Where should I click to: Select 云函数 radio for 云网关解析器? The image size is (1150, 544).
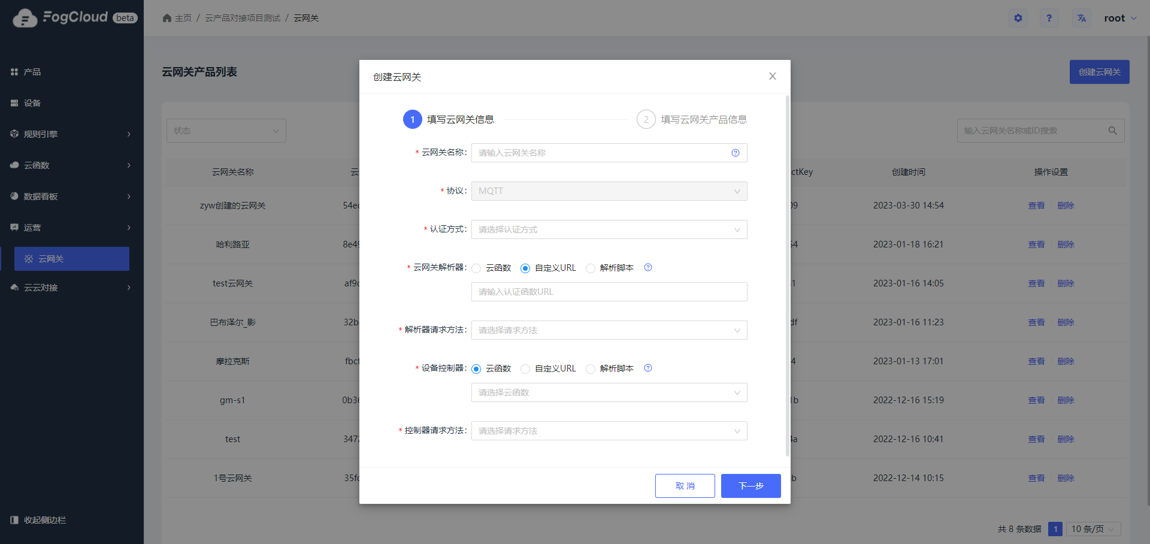(x=477, y=268)
